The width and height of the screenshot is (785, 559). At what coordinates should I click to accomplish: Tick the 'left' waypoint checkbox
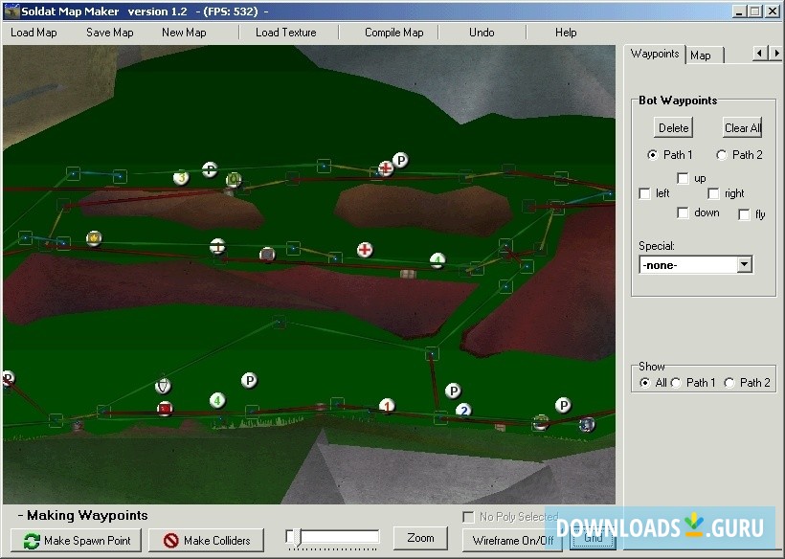(x=645, y=193)
